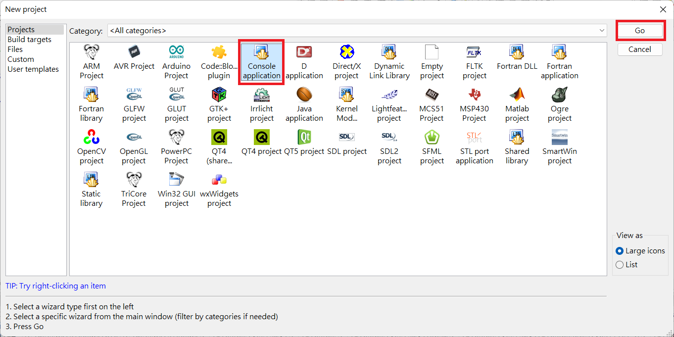Open the Build targets wizard type
Screen dimensions: 674x337
[29, 40]
